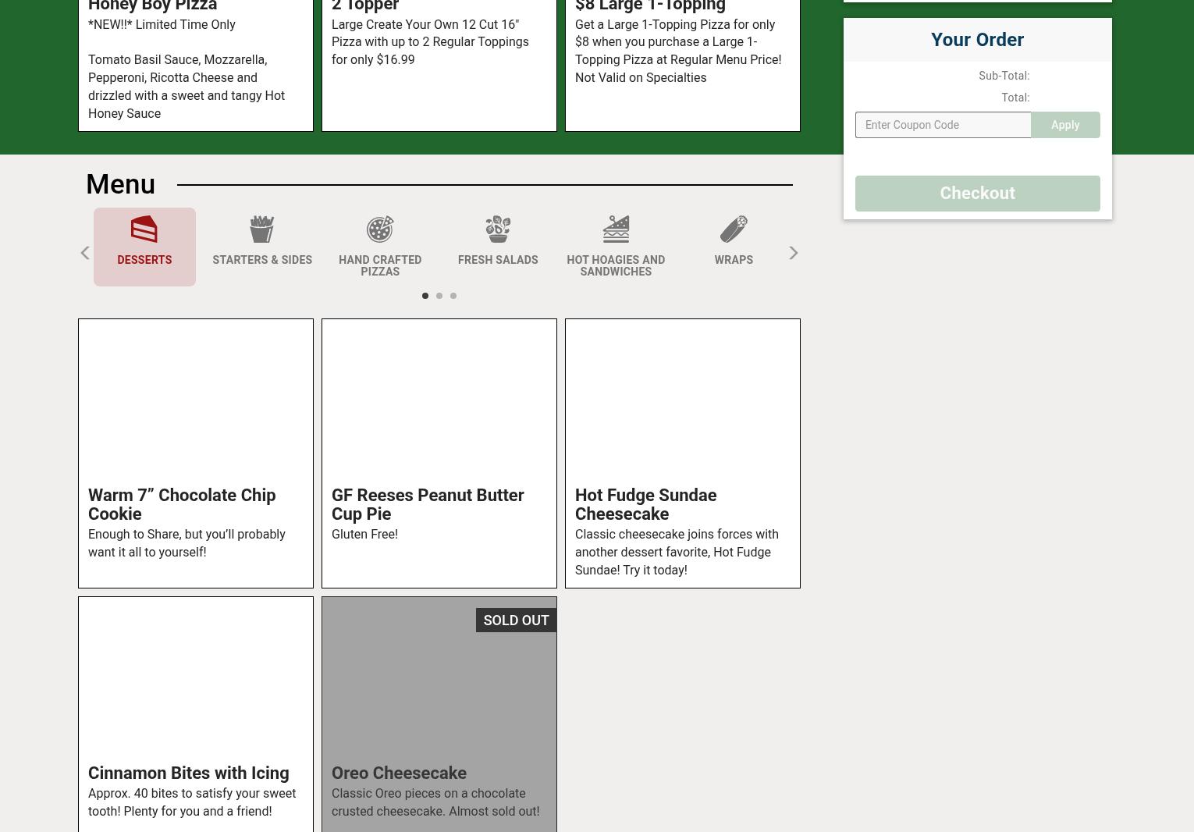Advance menu categories with right arrow
1194x832 pixels.
[x=793, y=253]
